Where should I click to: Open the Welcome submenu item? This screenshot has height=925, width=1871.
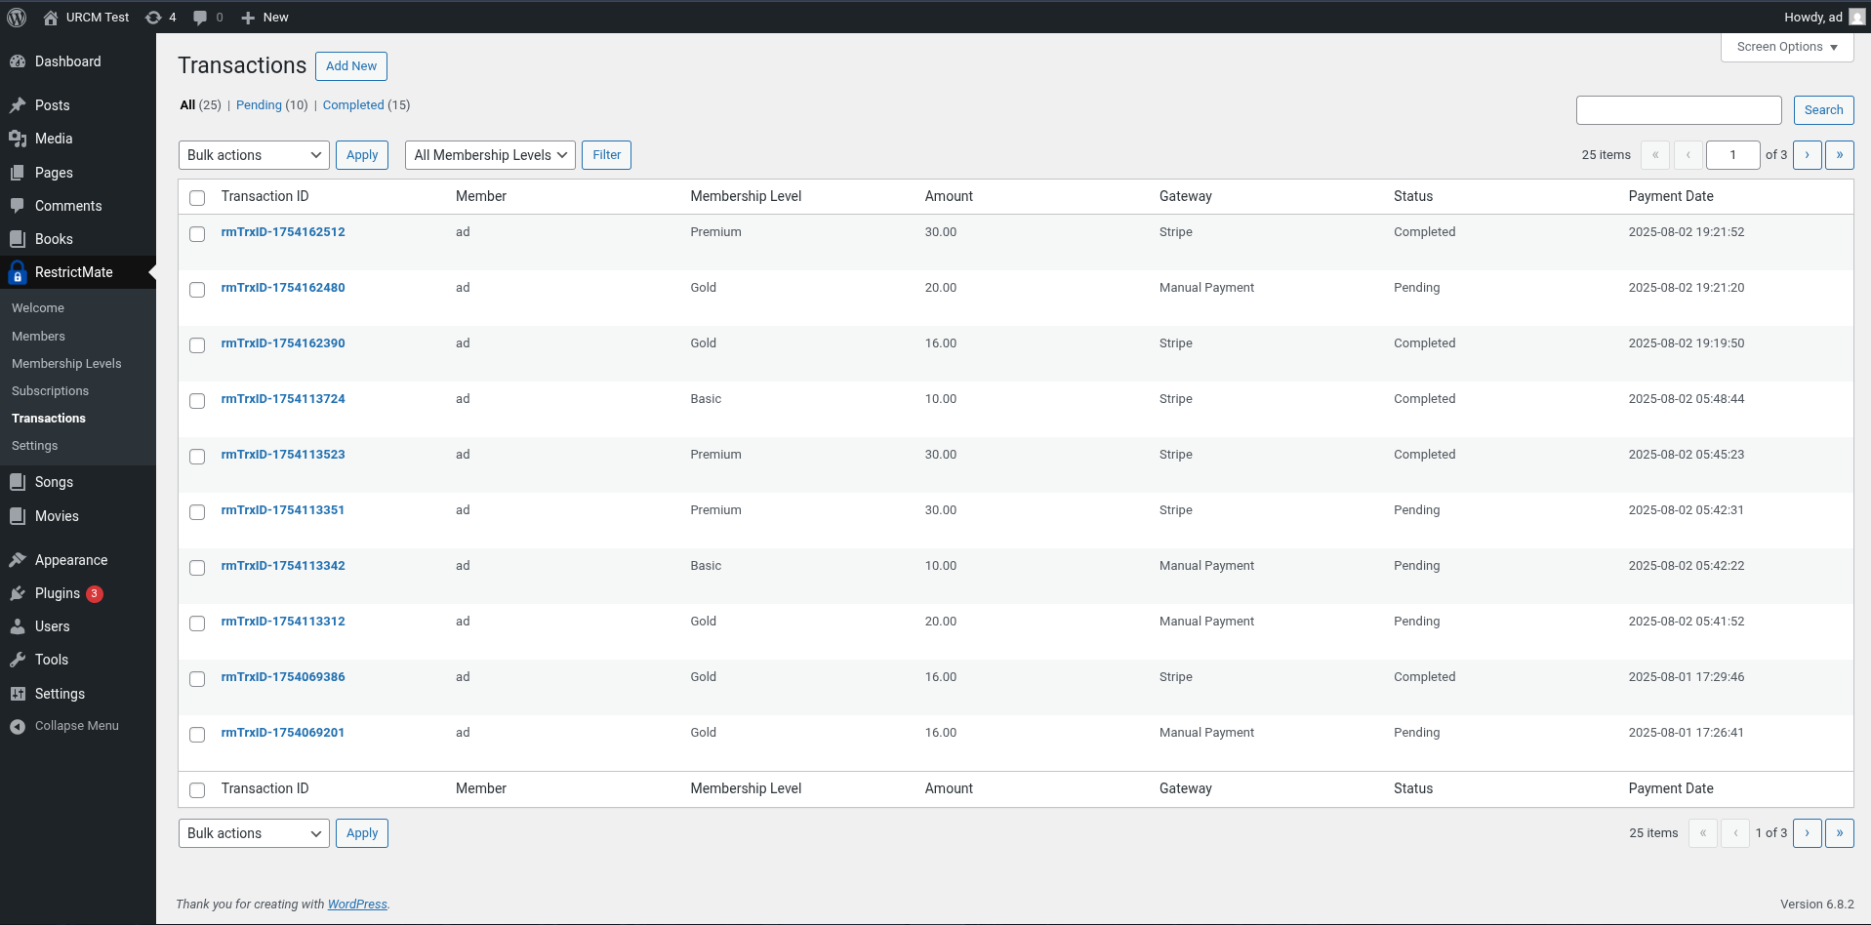(38, 307)
